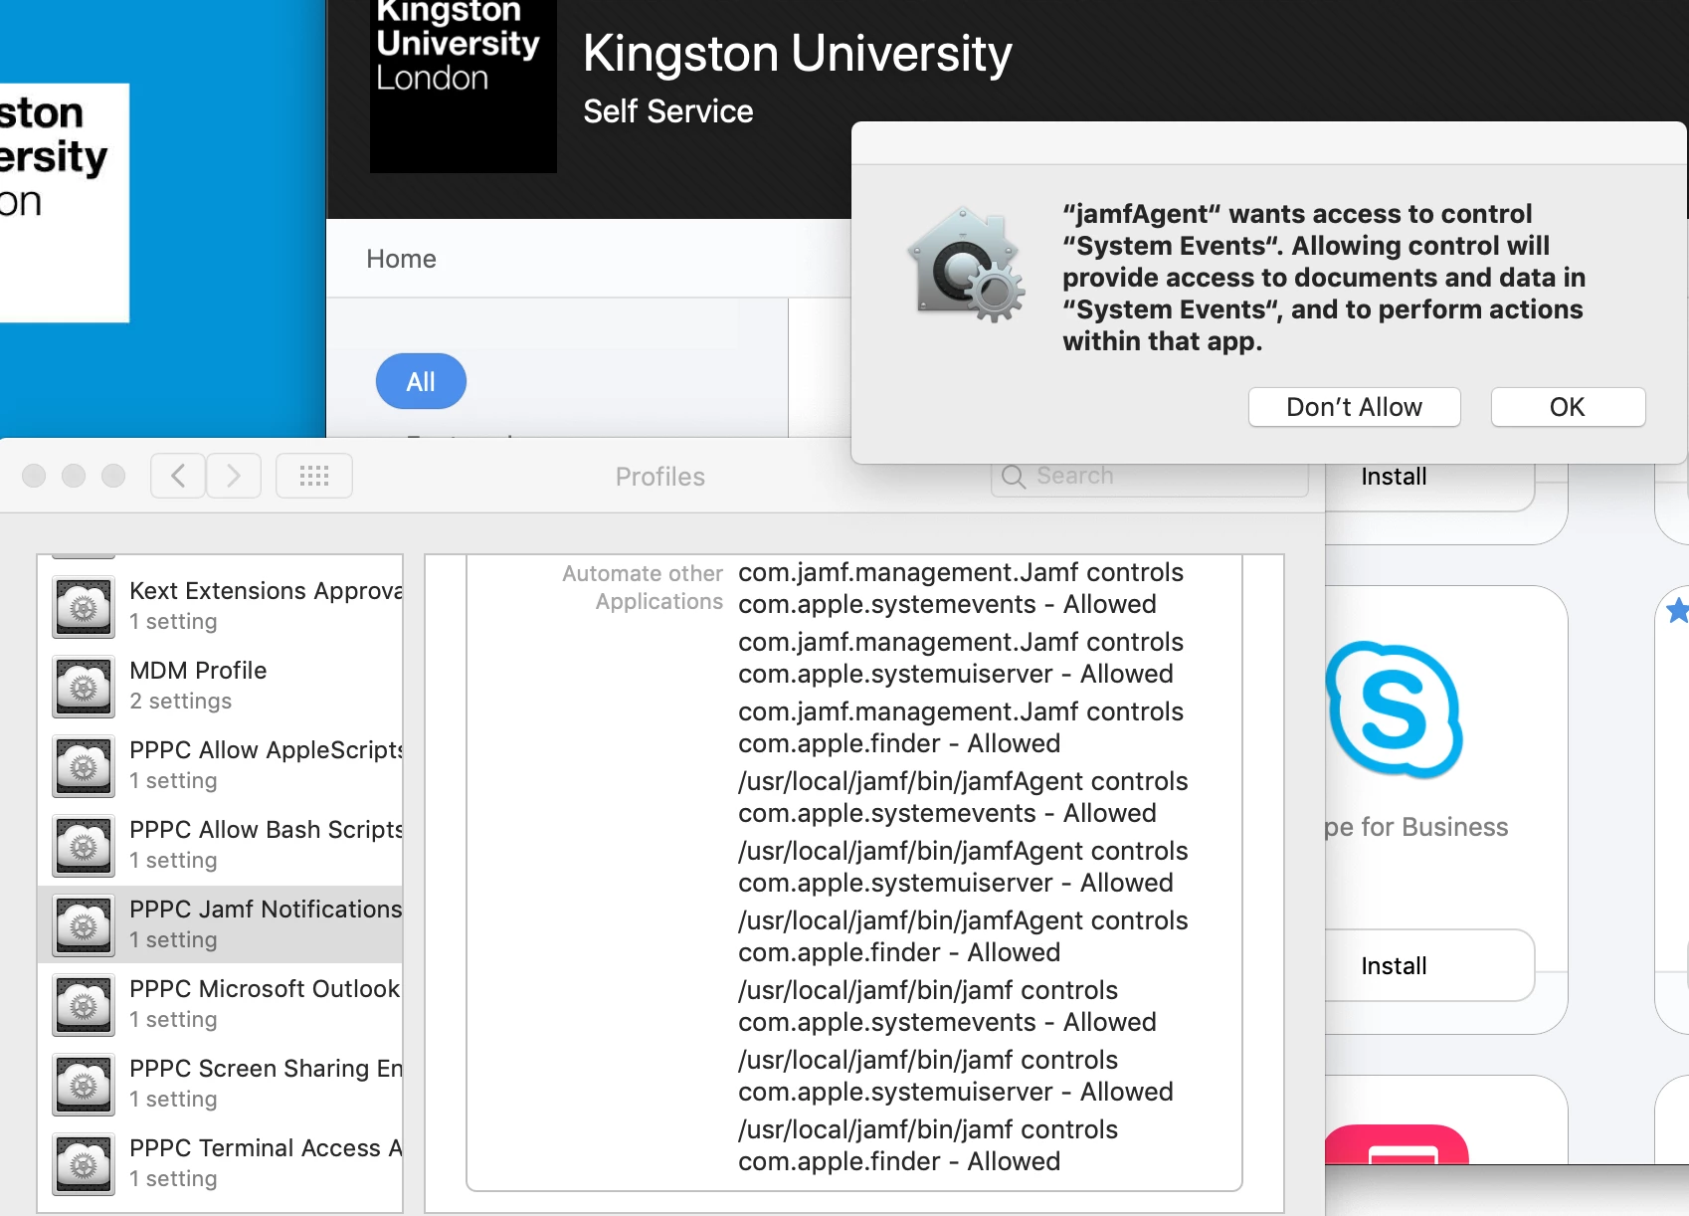Click the Kingston University London logo in Self Service
1689x1216 pixels.
464,87
